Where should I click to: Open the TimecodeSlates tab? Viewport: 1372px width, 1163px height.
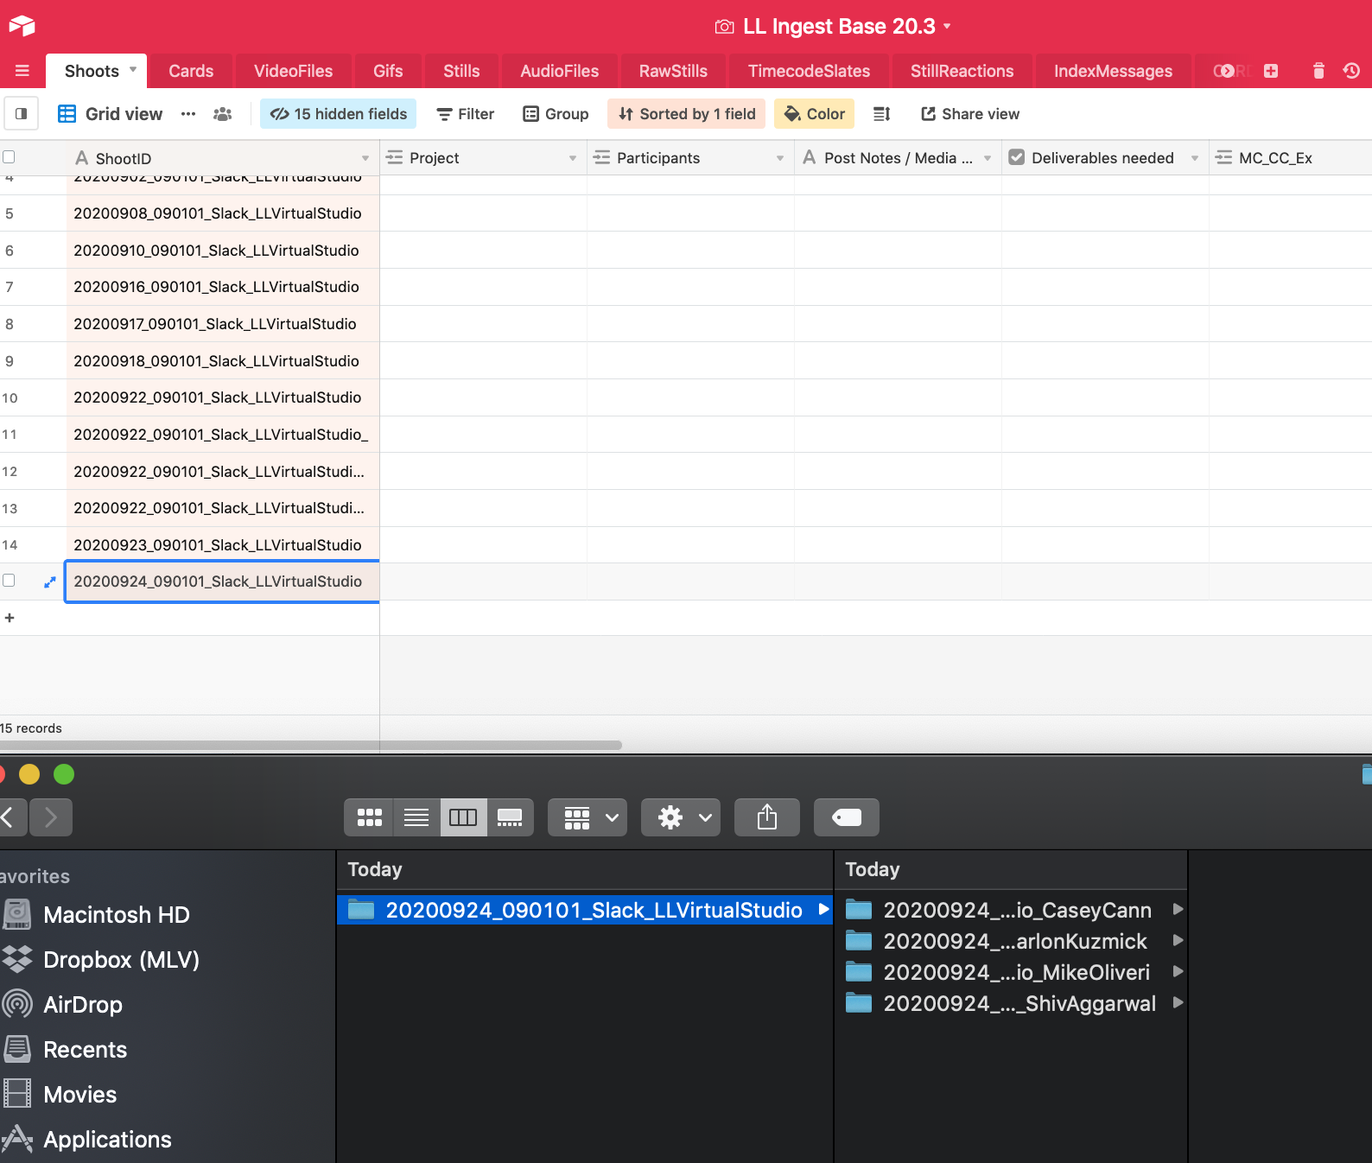(x=809, y=71)
